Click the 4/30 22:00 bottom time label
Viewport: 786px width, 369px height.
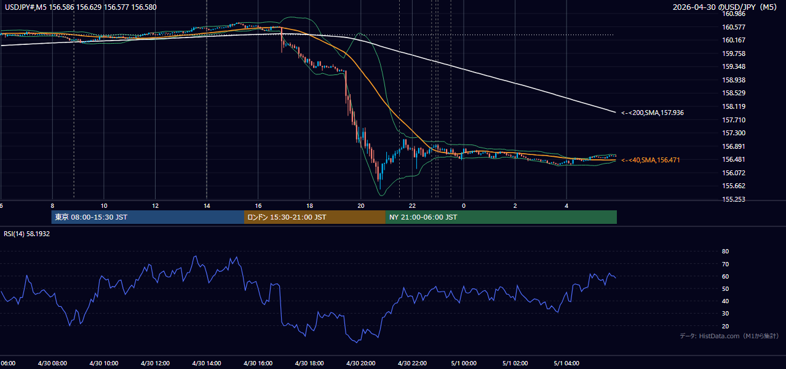pos(412,363)
